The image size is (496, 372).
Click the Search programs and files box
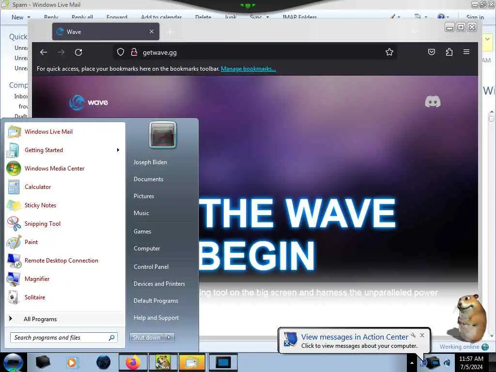tap(64, 338)
